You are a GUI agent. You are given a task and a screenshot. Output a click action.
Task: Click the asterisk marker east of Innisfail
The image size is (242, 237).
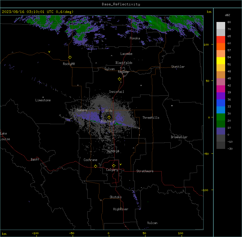(141, 85)
